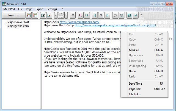Click the text 'a little overwhelming, but it does not need to be.'

[x=78, y=42]
